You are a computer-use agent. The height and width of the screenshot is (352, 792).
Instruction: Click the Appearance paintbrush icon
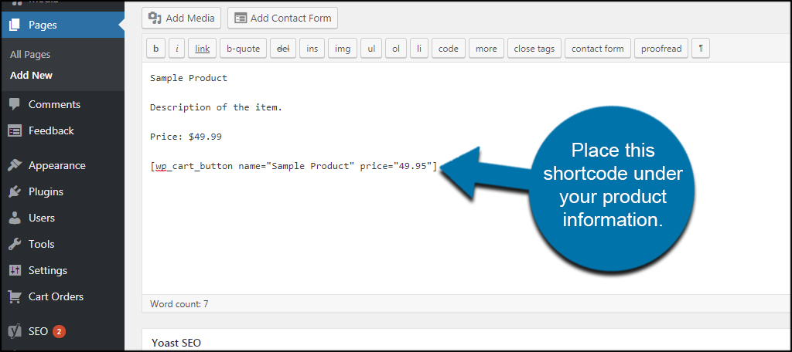pos(15,165)
